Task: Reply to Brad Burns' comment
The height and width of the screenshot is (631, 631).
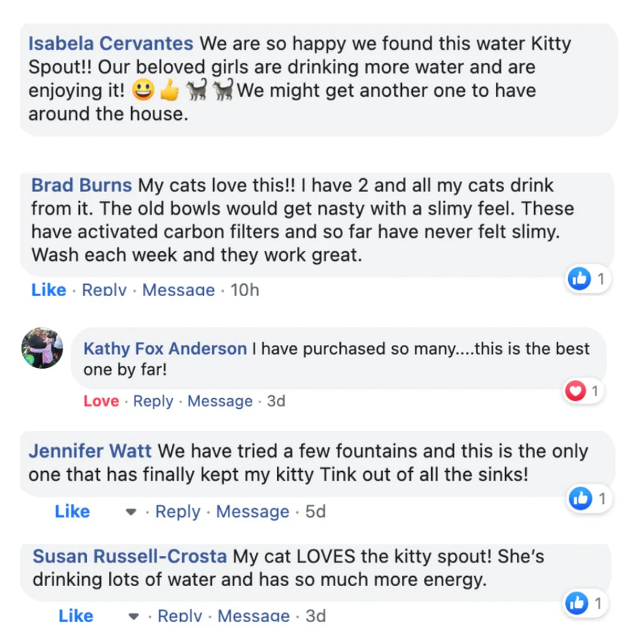Action: (x=104, y=290)
